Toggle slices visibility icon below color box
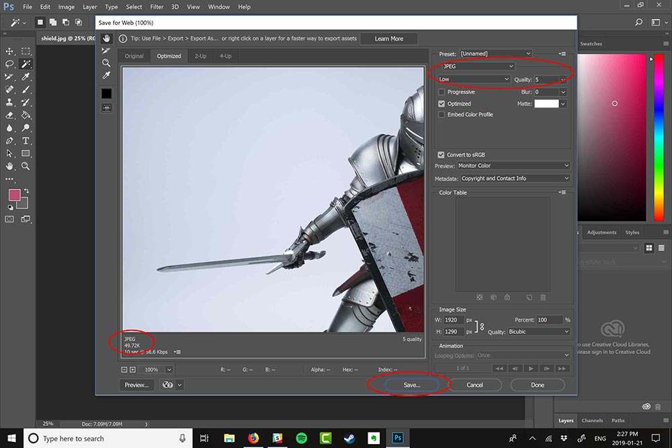This screenshot has height=448, width=672. 107,108
